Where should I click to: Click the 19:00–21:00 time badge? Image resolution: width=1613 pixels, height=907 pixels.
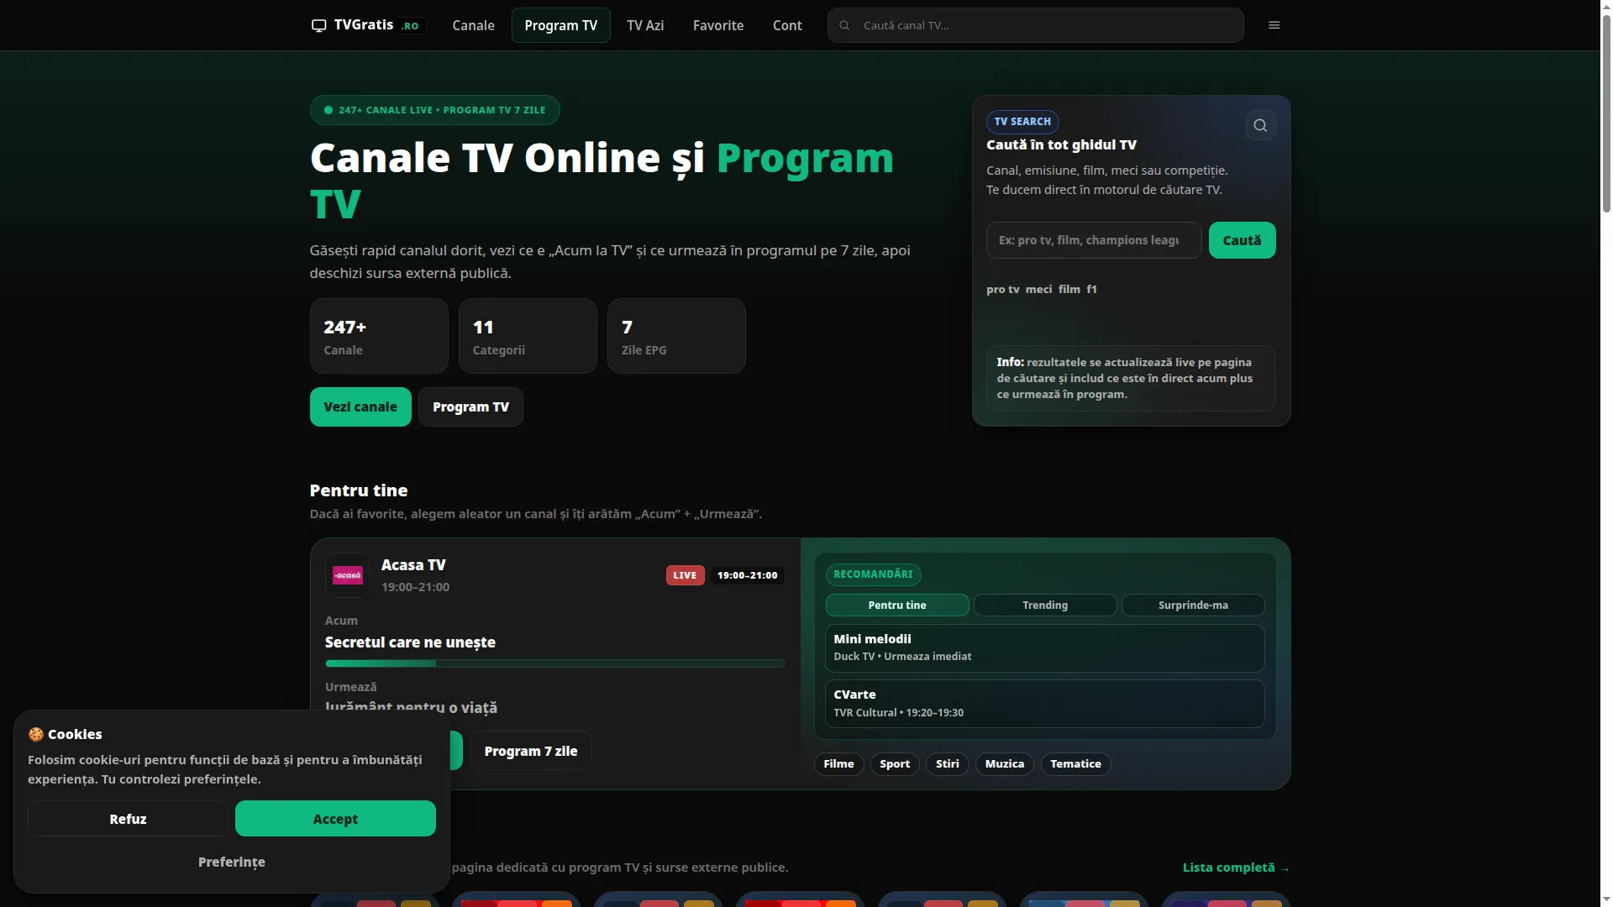(x=747, y=575)
